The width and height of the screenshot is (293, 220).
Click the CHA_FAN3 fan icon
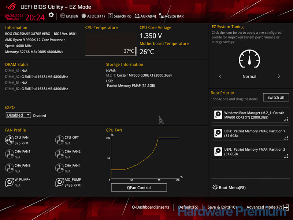pos(10,168)
